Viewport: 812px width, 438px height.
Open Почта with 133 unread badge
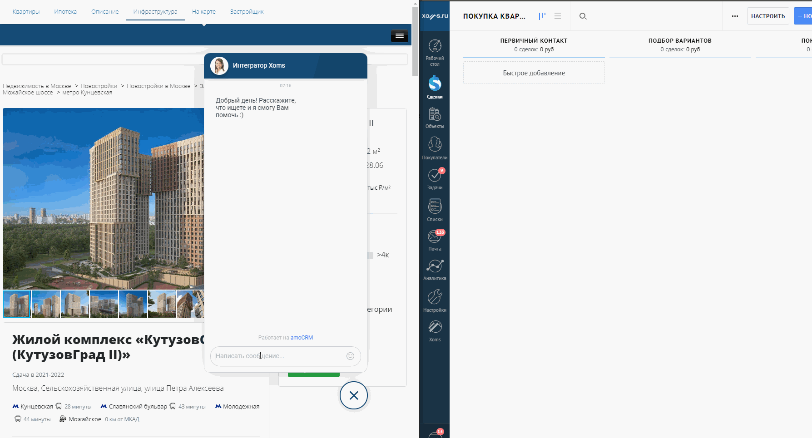pyautogui.click(x=435, y=240)
